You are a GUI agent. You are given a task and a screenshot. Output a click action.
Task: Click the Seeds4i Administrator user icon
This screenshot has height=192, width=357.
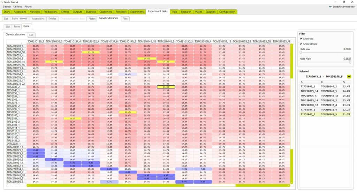[330, 7]
